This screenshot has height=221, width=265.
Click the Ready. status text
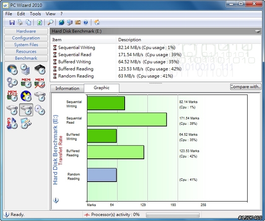[x=17, y=214]
